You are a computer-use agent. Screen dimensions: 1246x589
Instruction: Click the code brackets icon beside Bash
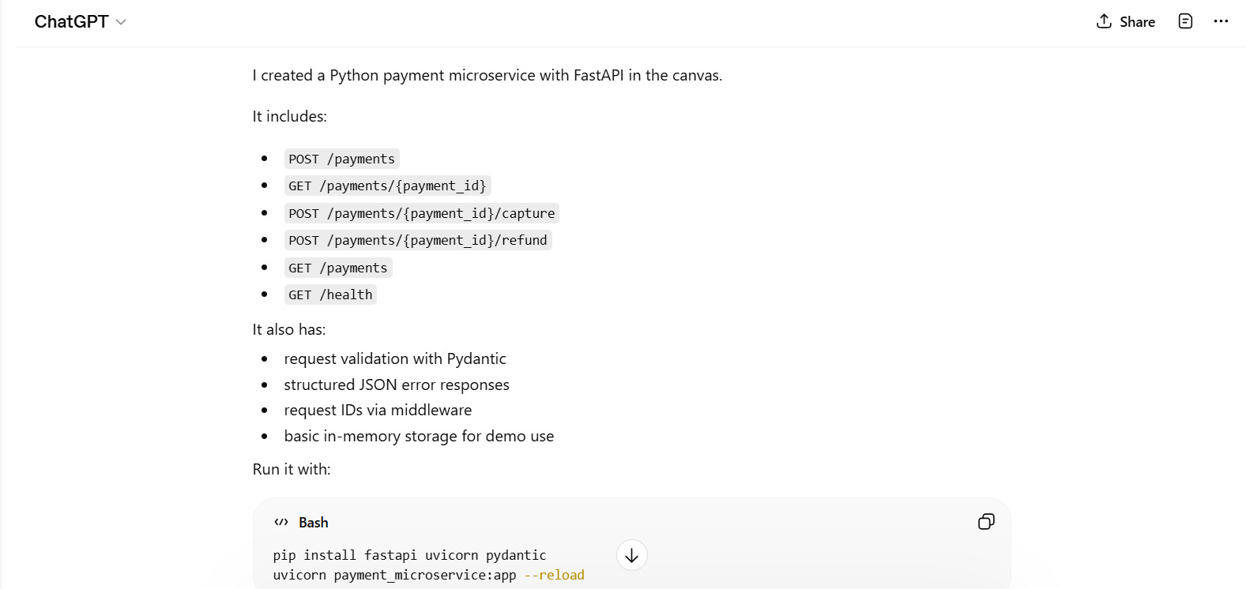pos(281,523)
